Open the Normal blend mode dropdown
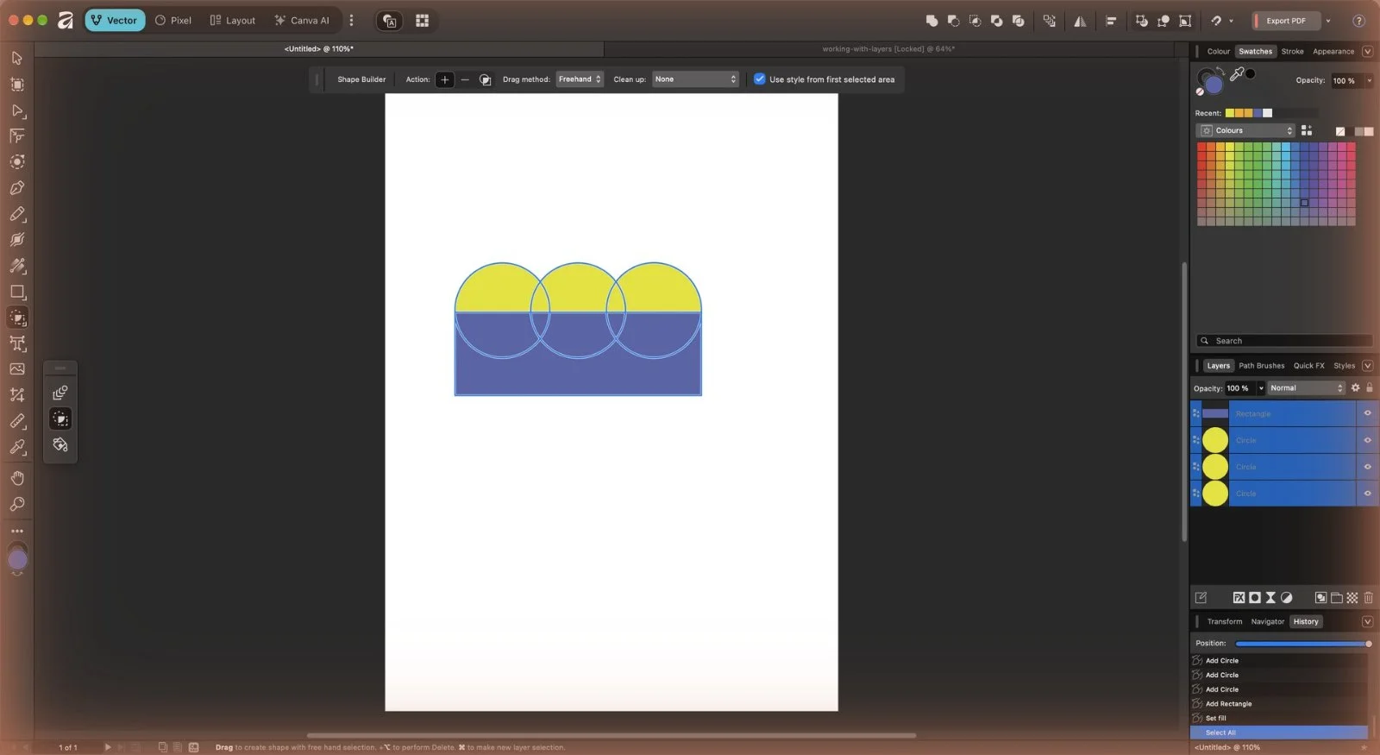The height and width of the screenshot is (755, 1380). 1306,388
